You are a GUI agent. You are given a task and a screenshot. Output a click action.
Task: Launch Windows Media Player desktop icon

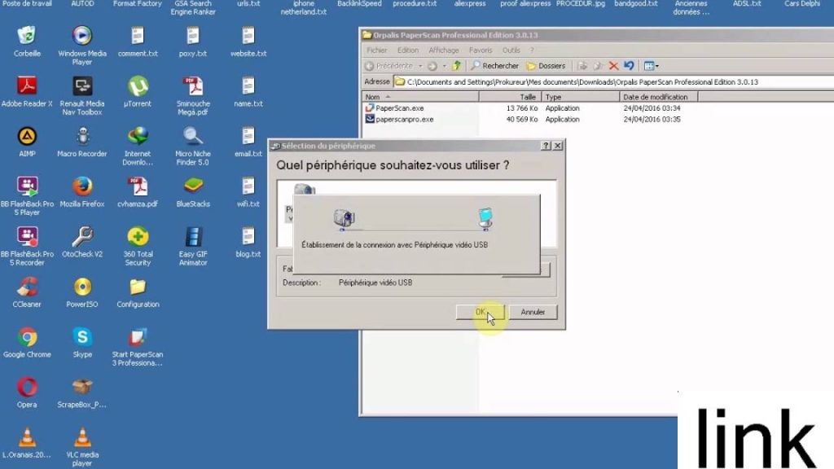[x=82, y=36]
